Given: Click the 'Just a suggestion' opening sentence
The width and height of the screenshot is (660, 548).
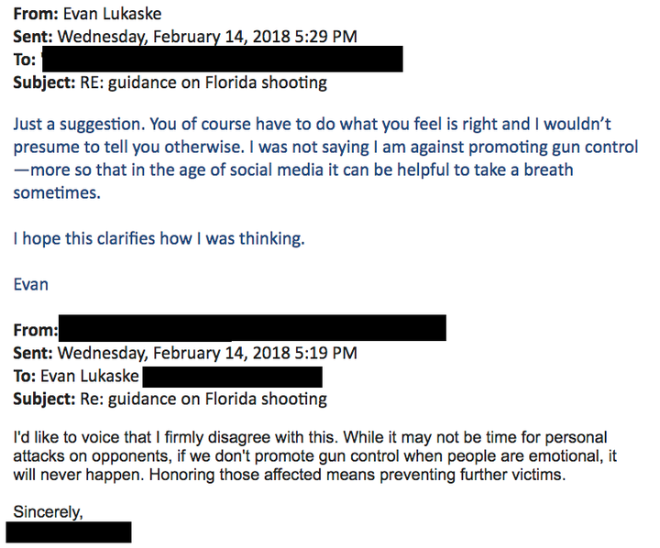Looking at the screenshot, I should click(79, 124).
